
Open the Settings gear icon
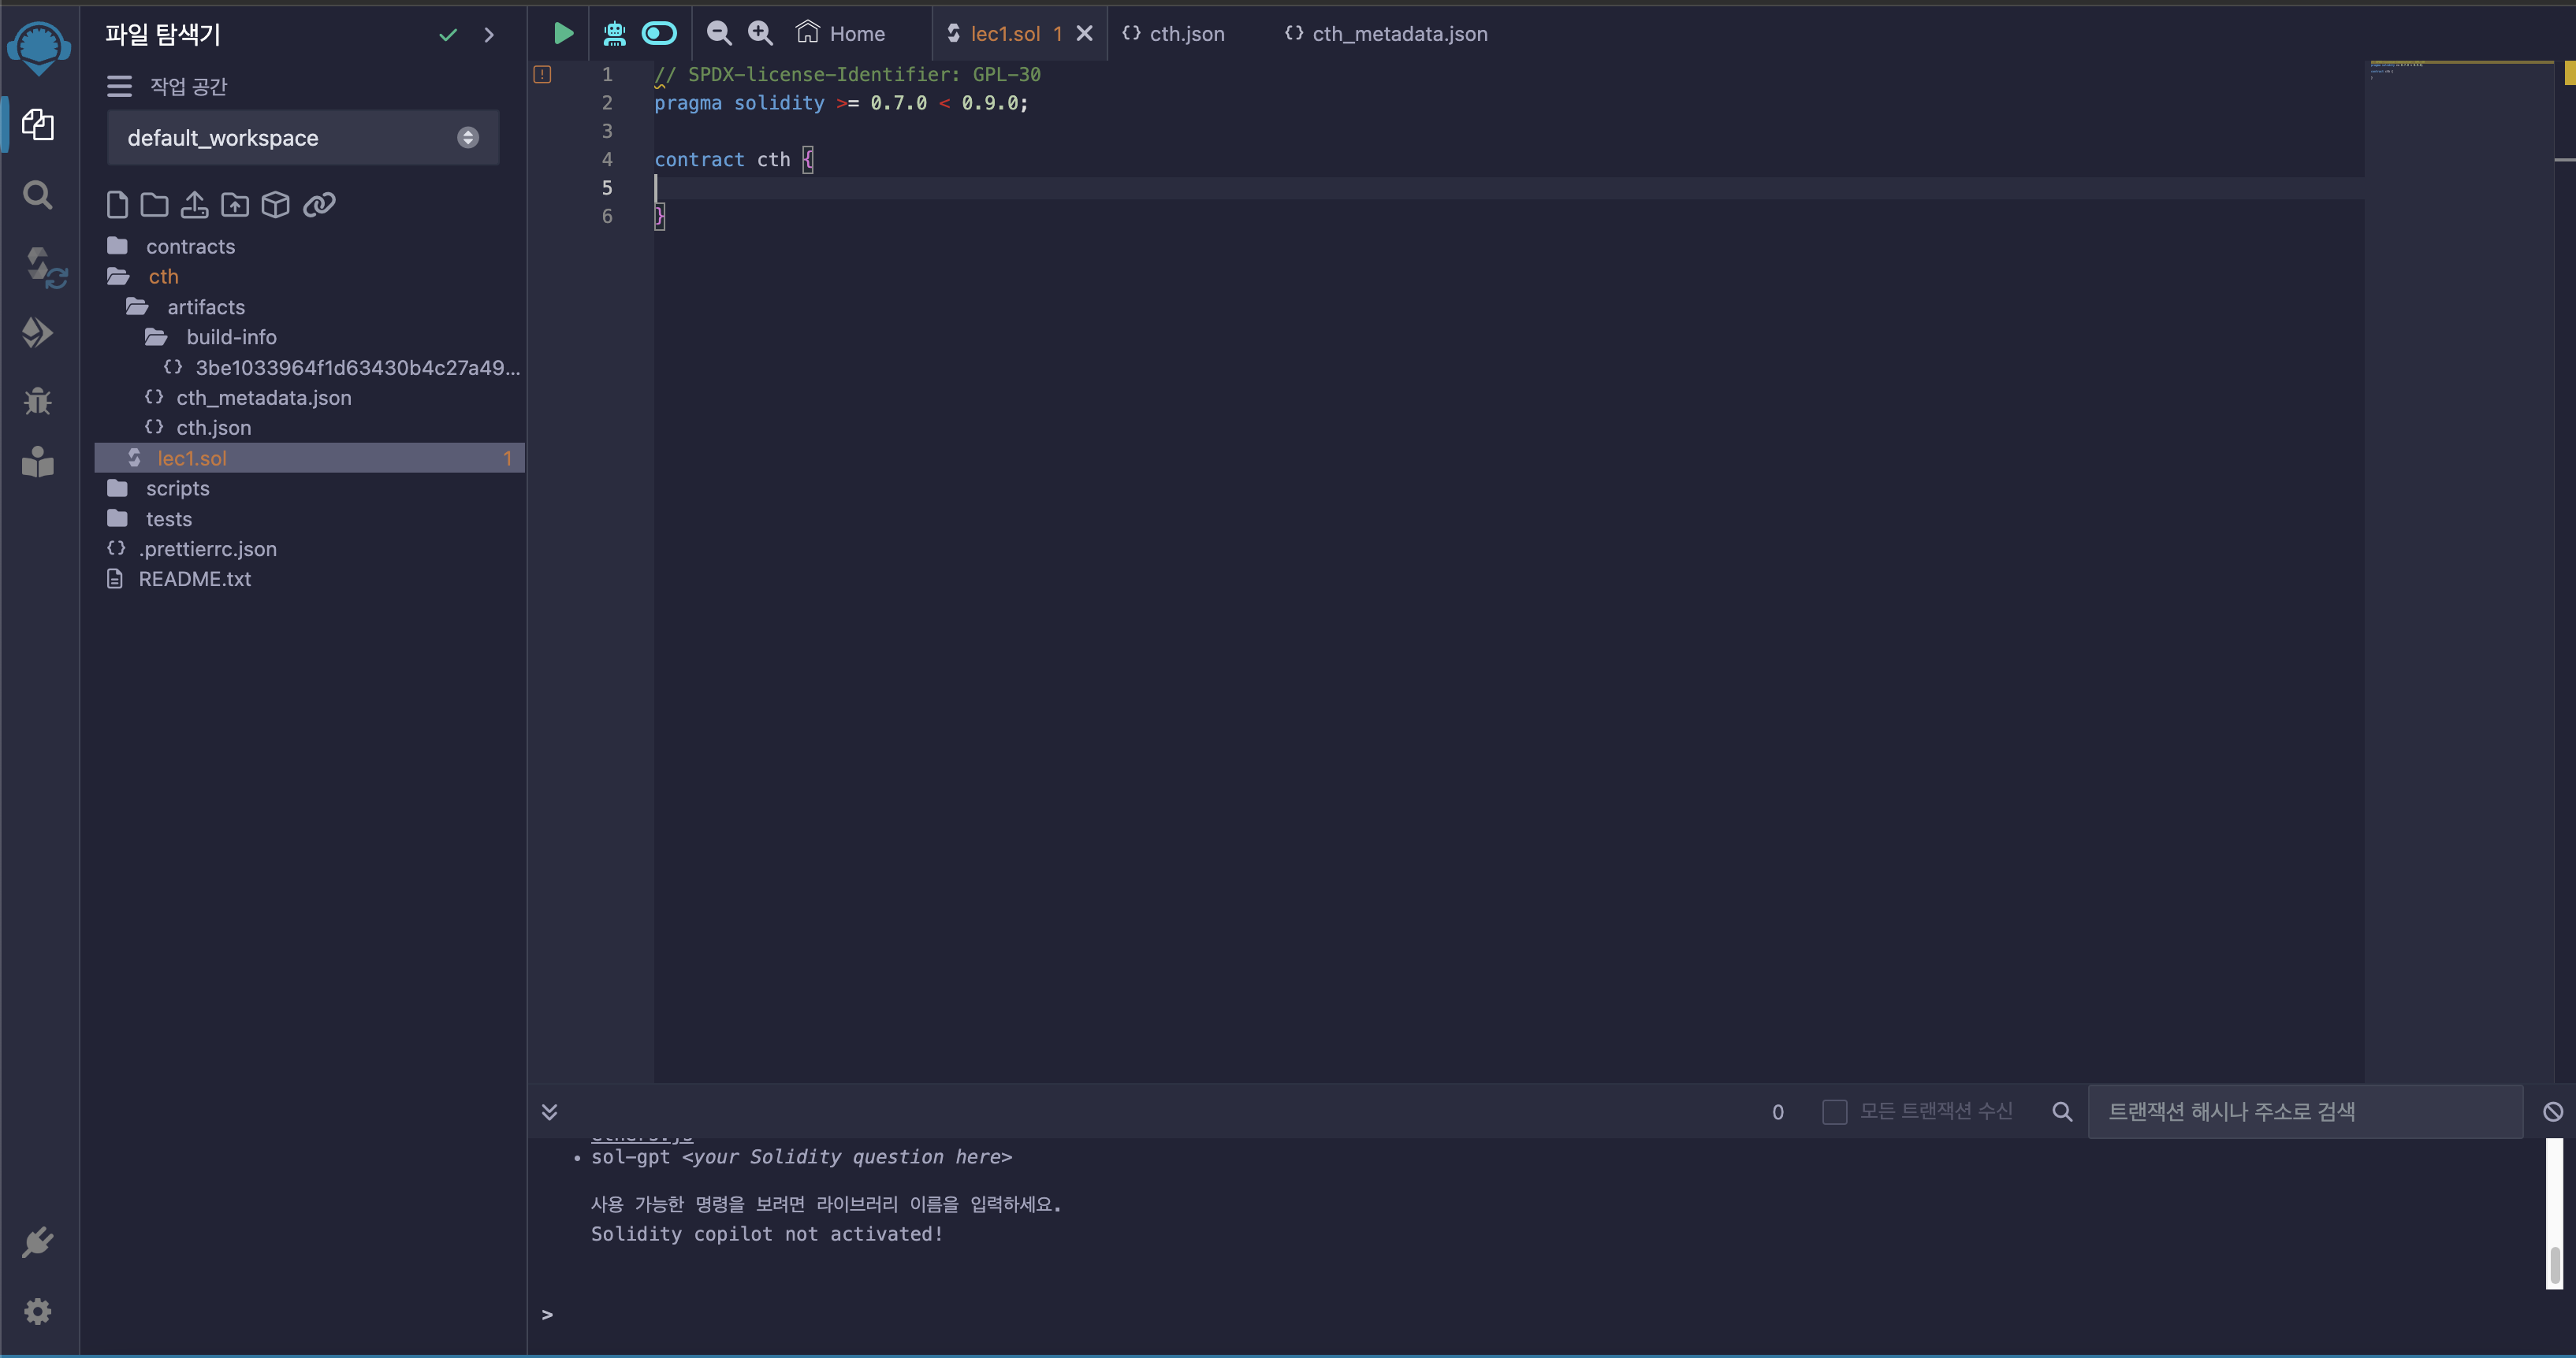point(38,1311)
